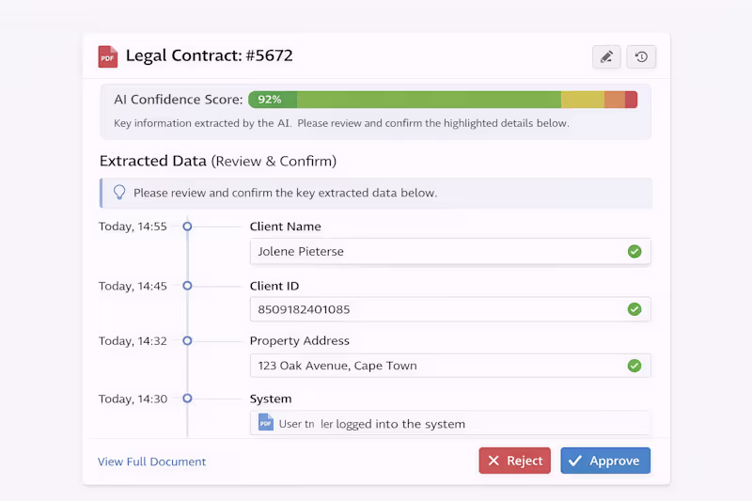
Task: Click the green check for Property Address
Action: click(x=634, y=366)
